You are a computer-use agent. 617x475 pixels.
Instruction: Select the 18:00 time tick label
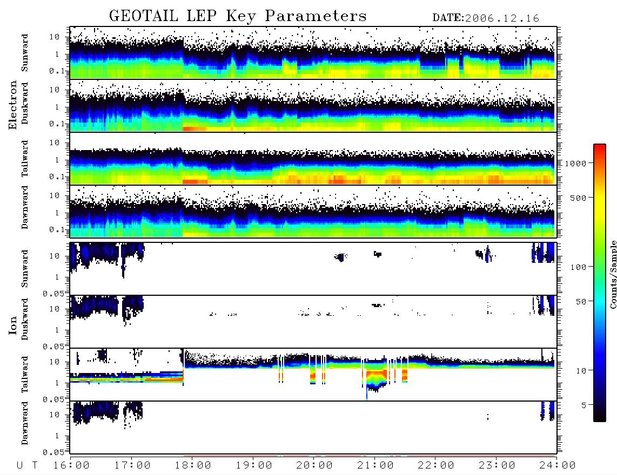(x=193, y=466)
